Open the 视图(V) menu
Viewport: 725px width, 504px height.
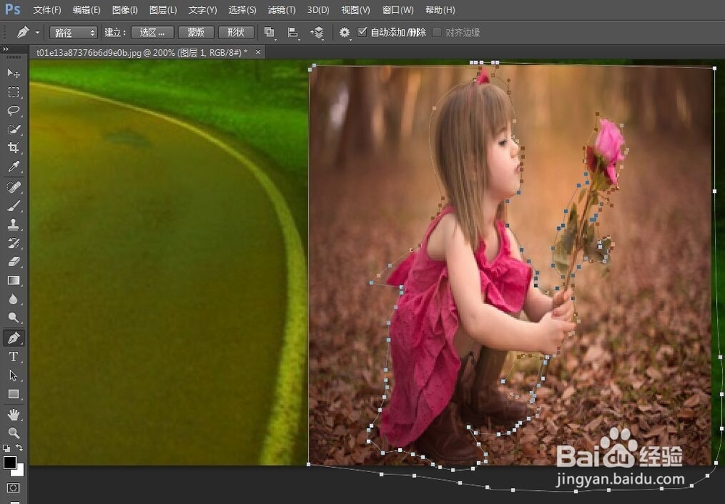pyautogui.click(x=355, y=9)
